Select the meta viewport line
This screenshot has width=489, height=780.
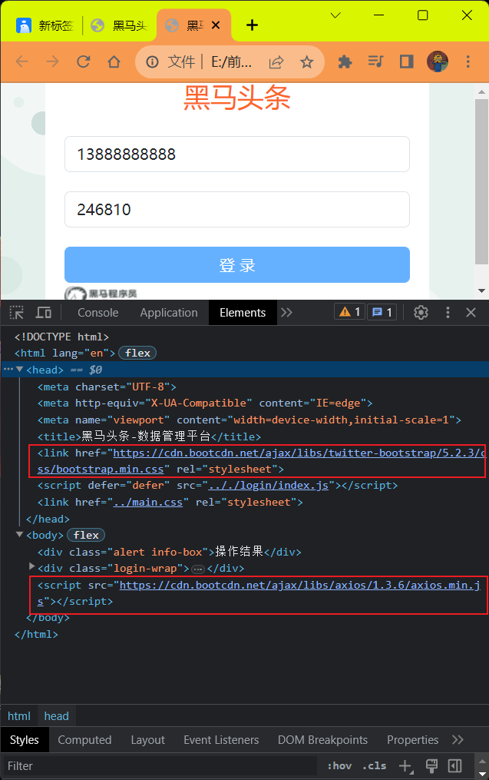click(249, 420)
